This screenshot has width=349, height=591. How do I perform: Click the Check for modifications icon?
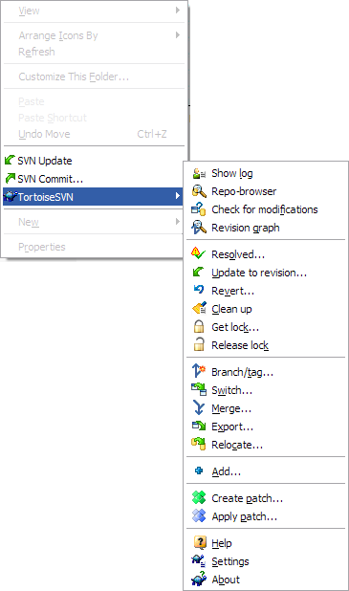[199, 209]
